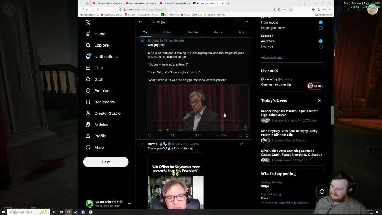Switch to the People tab

(x=193, y=32)
